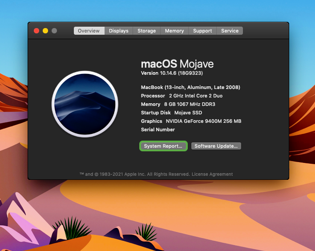Click the Processor label
Viewport: 315px width, 251px height.
pos(153,96)
